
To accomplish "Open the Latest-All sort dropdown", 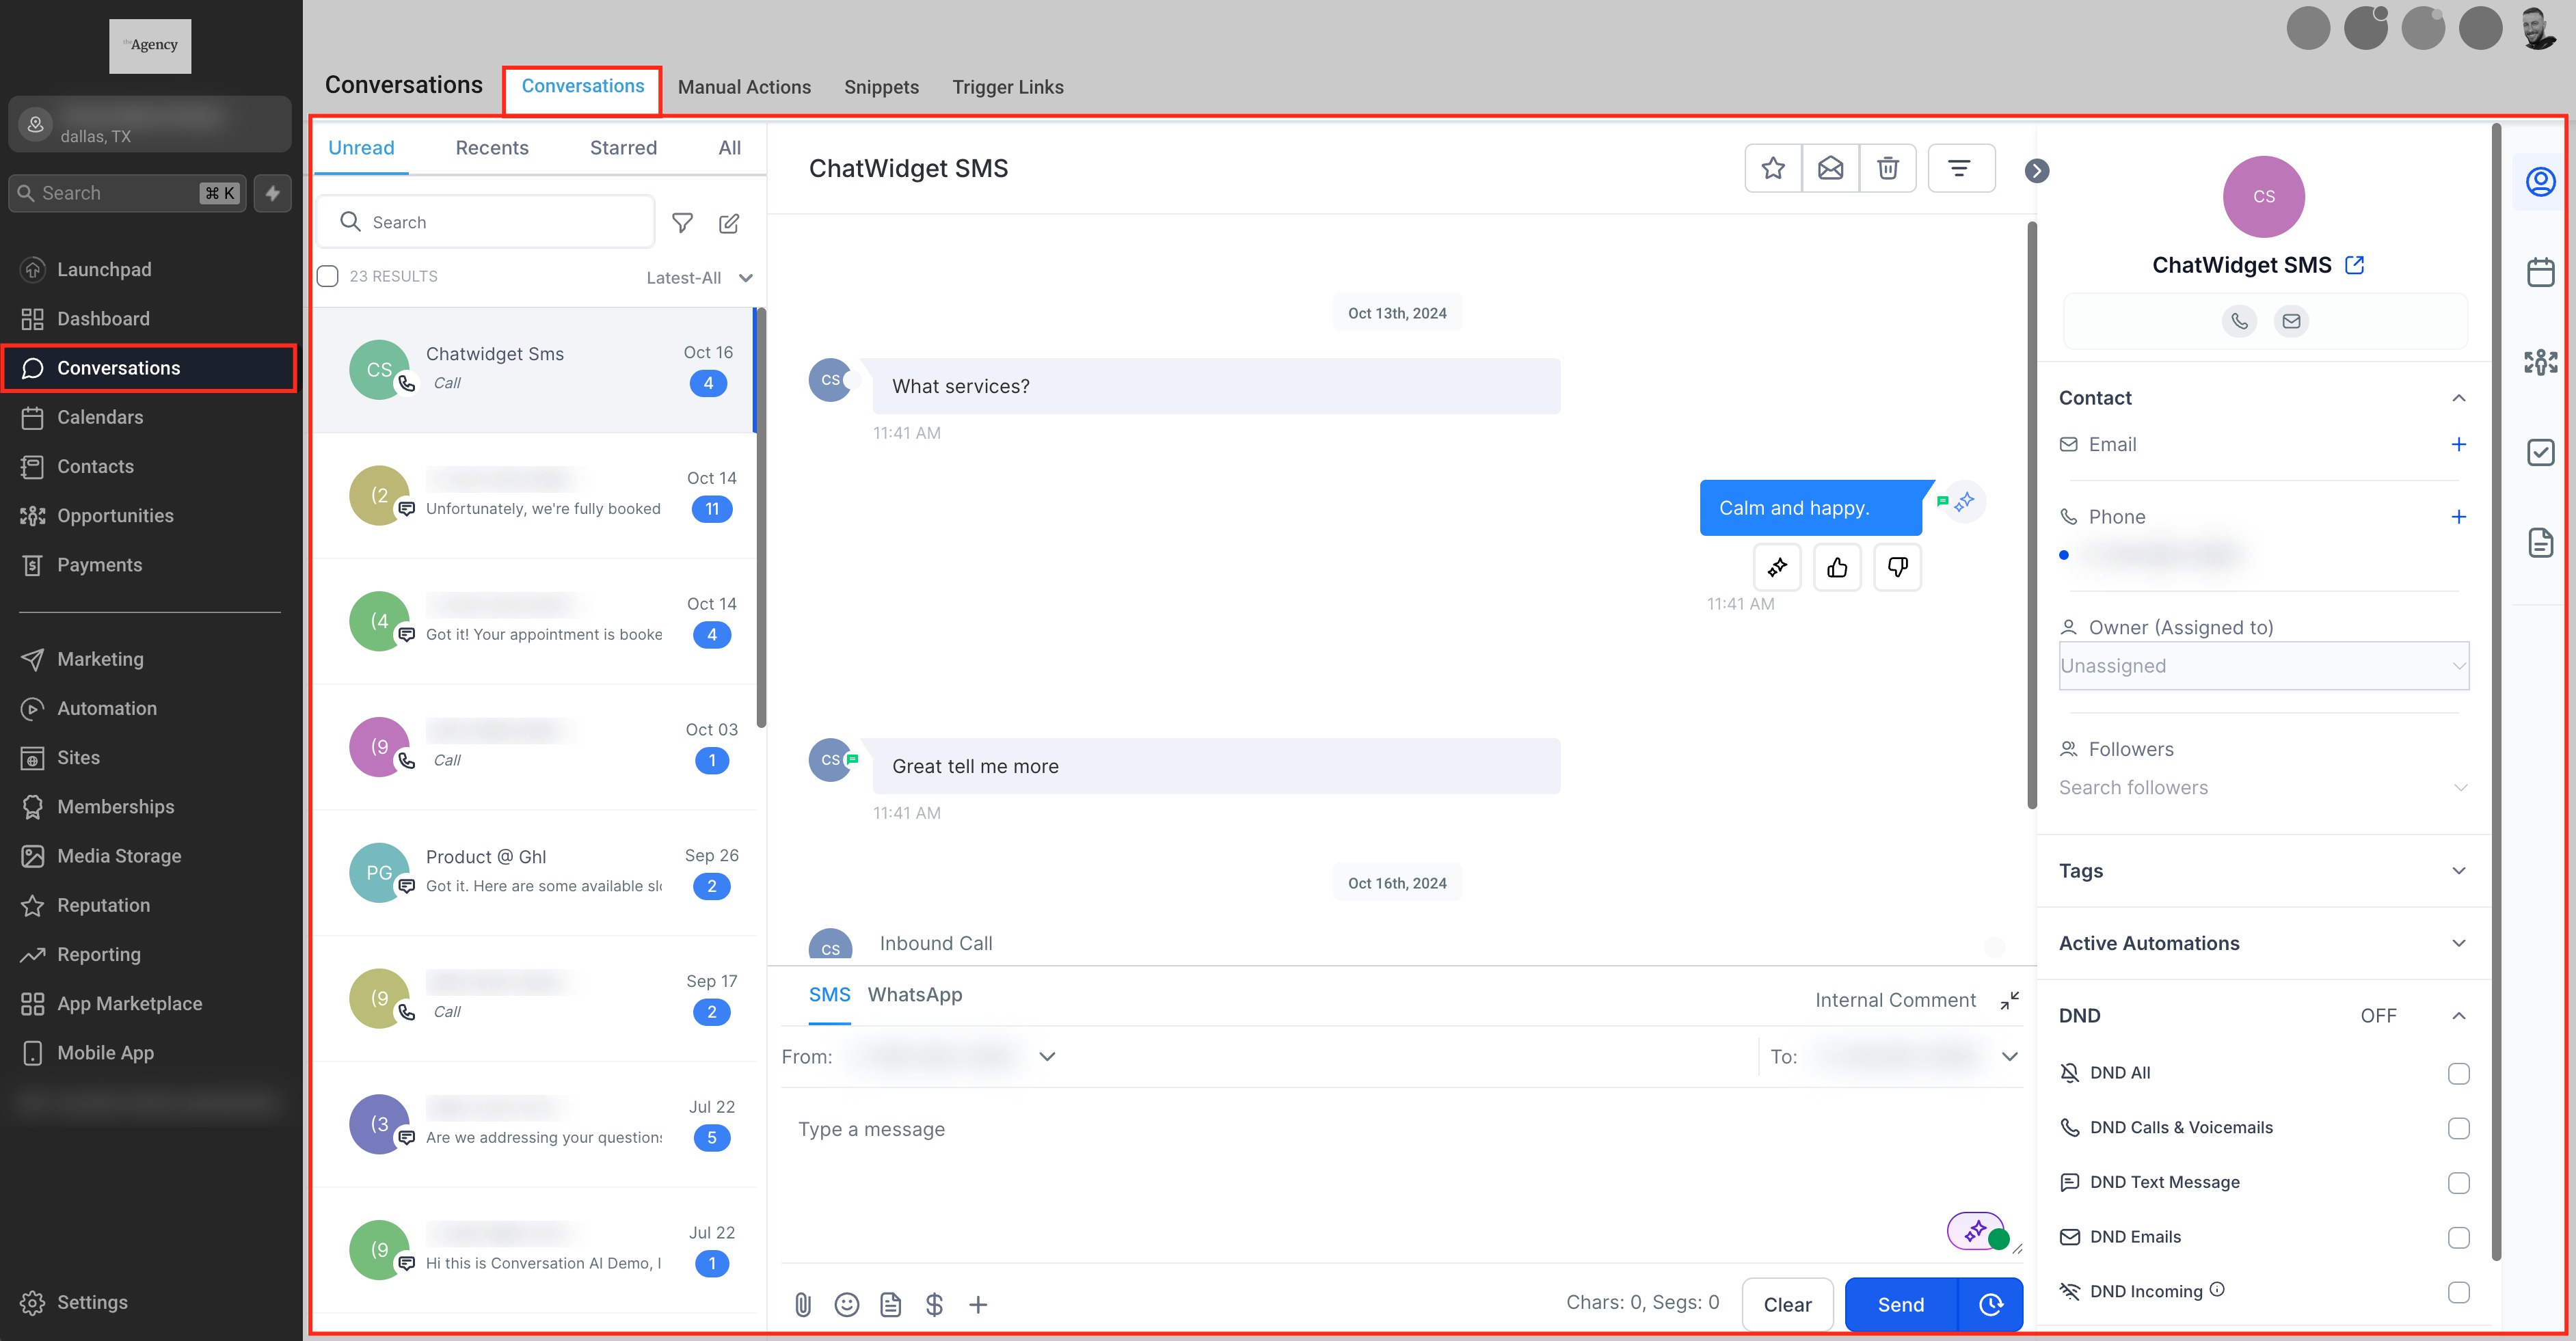I will [x=698, y=278].
